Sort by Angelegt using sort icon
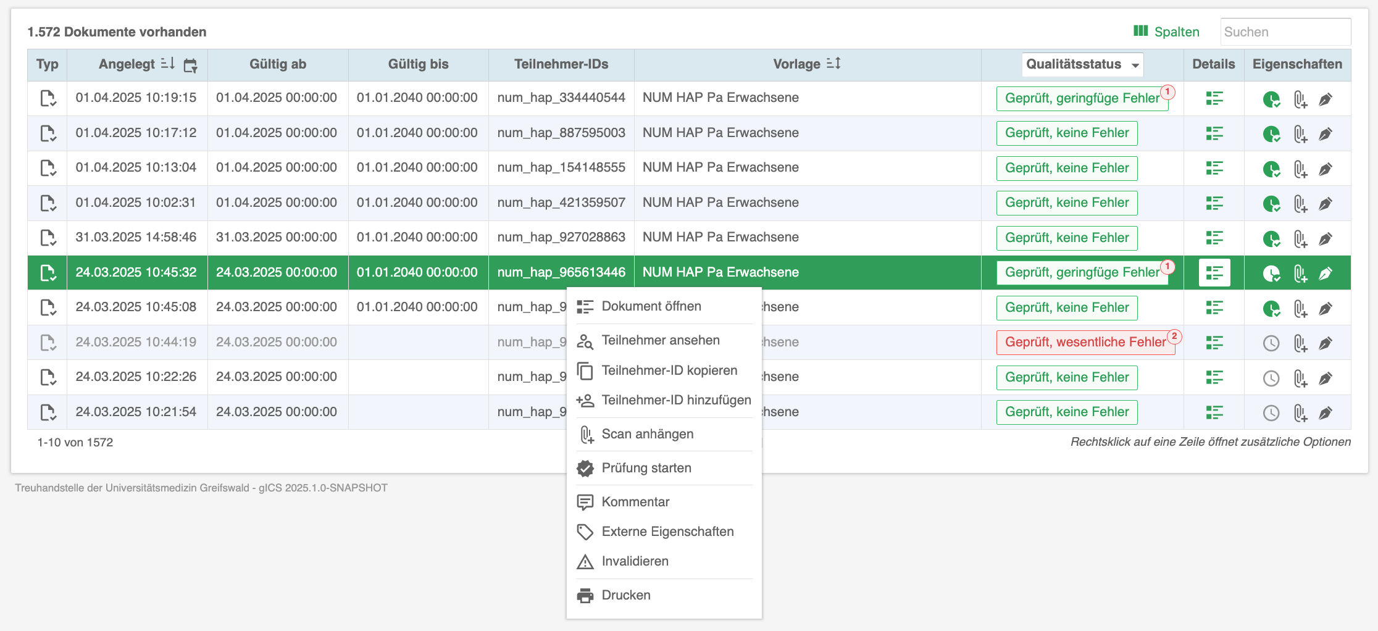The image size is (1378, 631). [168, 64]
